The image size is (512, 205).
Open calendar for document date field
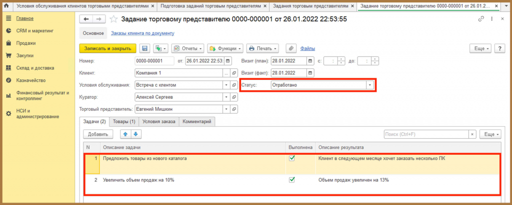(228, 61)
